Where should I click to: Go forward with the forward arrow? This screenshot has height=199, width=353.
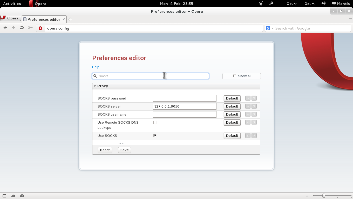point(13,28)
